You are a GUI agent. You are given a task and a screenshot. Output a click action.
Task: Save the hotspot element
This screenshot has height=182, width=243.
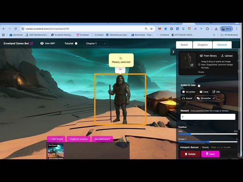click(210, 154)
